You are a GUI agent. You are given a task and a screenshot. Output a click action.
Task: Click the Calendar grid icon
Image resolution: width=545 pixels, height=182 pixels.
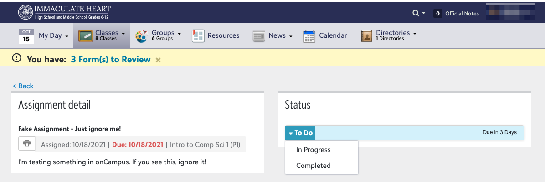309,36
